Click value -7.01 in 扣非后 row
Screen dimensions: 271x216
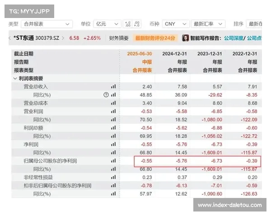tap(216, 185)
